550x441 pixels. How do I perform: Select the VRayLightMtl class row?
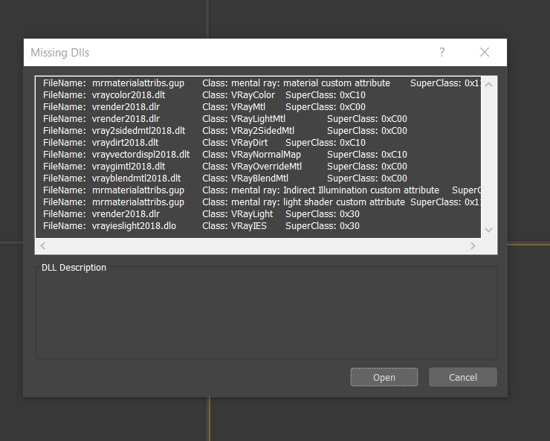[259, 119]
